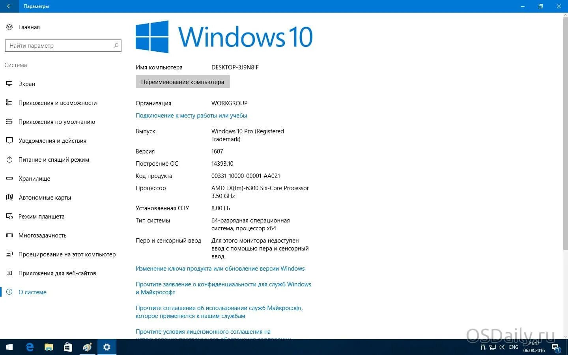Open Многозадачность settings

(42, 235)
